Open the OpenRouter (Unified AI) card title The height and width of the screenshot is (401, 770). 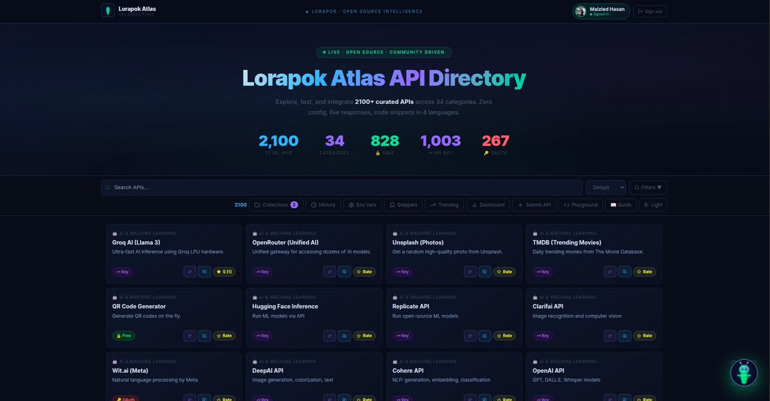(286, 243)
